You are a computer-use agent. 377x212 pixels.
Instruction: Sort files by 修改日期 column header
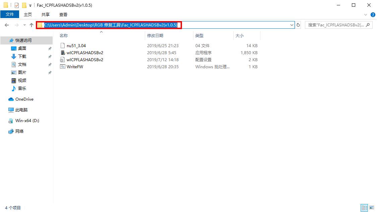pyautogui.click(x=155, y=35)
